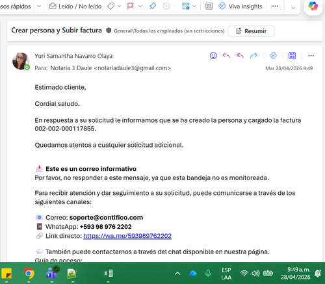Open more toolbar options ellipsis
This screenshot has width=325, height=284.
coord(275,6)
